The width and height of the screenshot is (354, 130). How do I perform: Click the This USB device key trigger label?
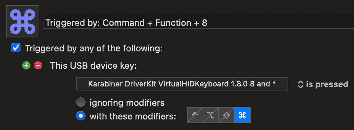tap(93, 66)
